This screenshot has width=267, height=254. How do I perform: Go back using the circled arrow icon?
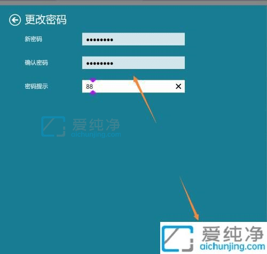coord(15,20)
